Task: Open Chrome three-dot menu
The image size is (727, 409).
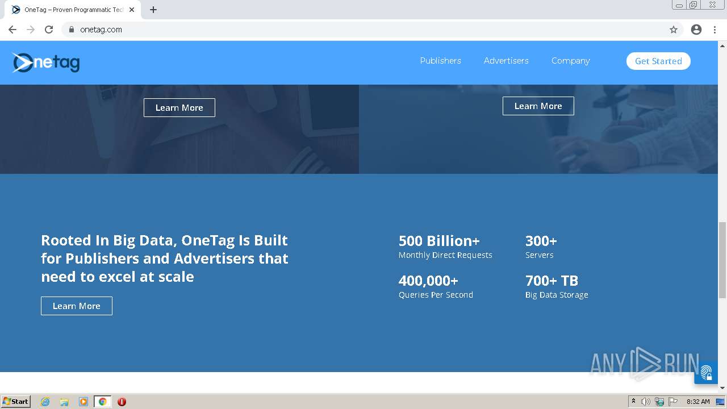Action: tap(715, 30)
